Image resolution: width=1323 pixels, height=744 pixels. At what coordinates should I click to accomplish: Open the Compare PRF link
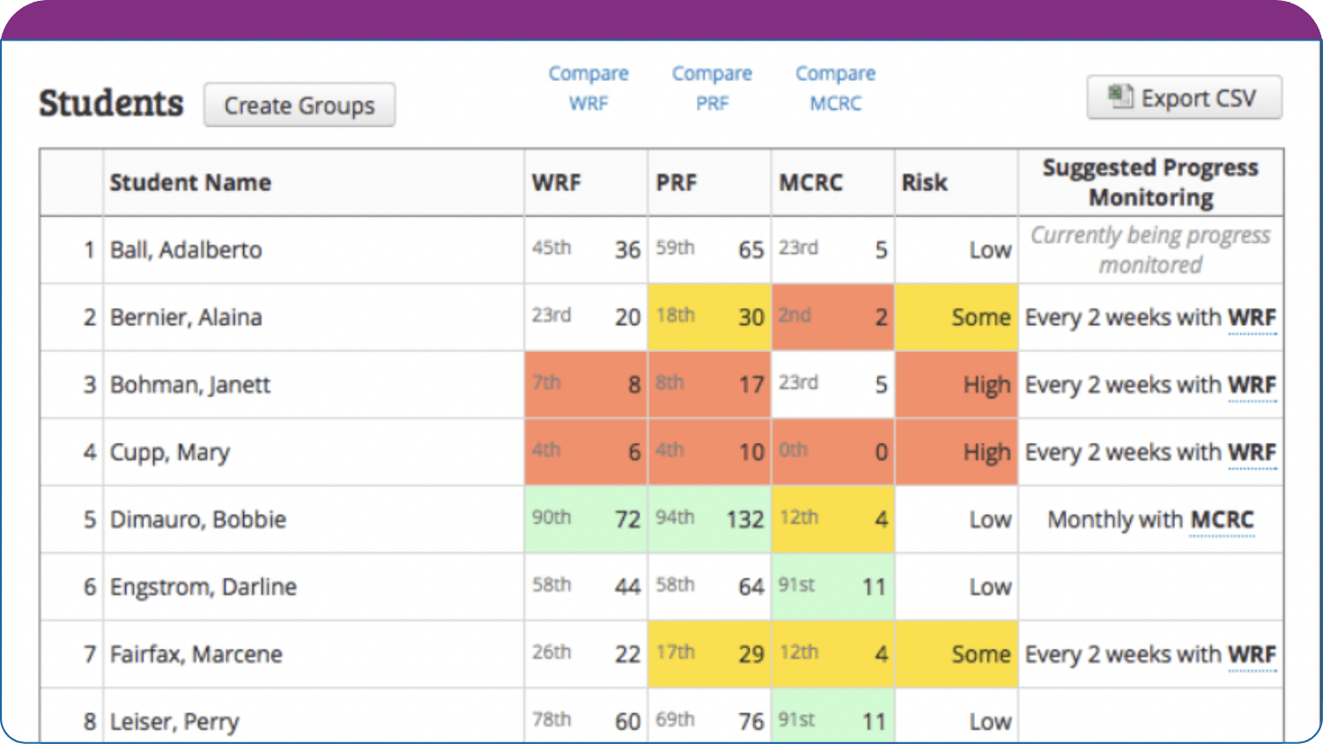tap(712, 88)
